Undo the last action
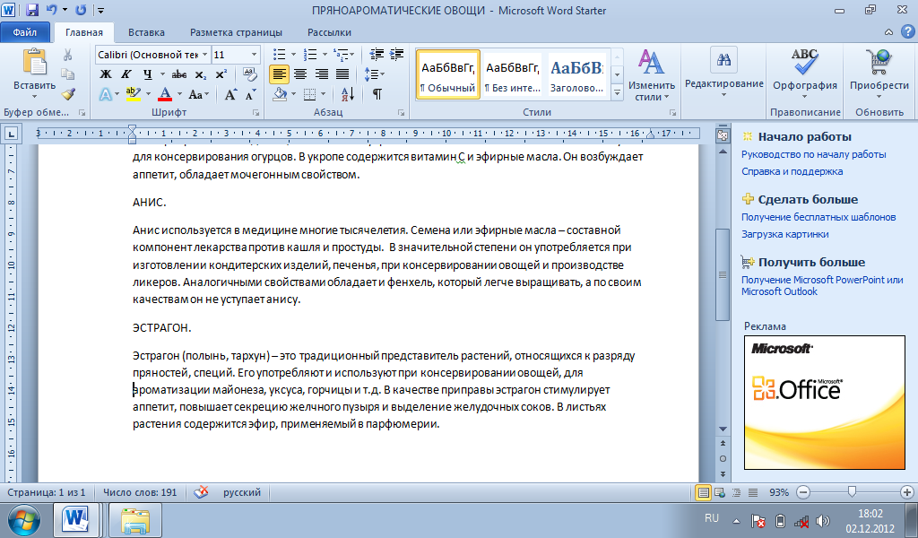Image resolution: width=918 pixels, height=538 pixels. click(51, 10)
